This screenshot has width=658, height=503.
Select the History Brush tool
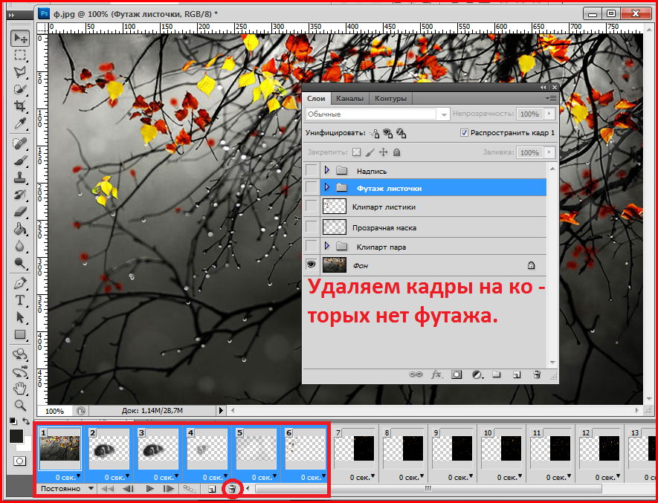pos(20,195)
